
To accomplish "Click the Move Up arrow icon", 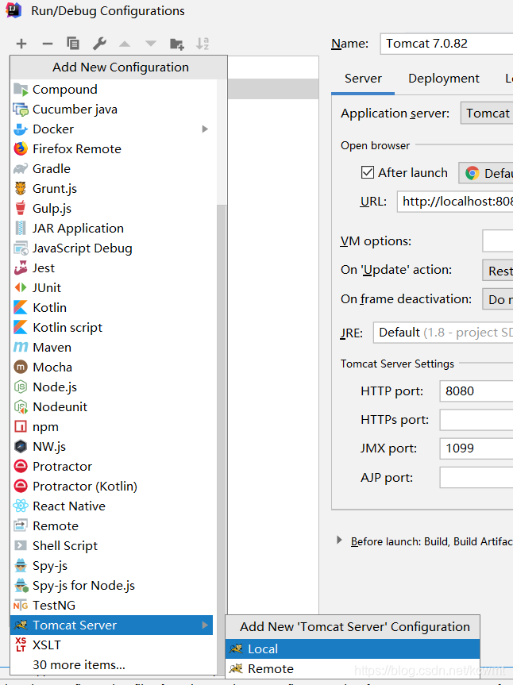I will pyautogui.click(x=125, y=44).
